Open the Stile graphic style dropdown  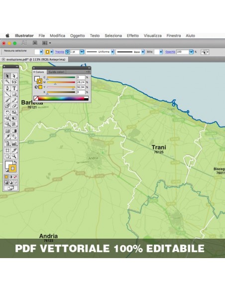tap(161, 52)
